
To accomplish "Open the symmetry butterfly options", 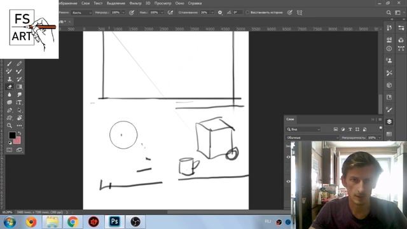I will [x=300, y=13].
